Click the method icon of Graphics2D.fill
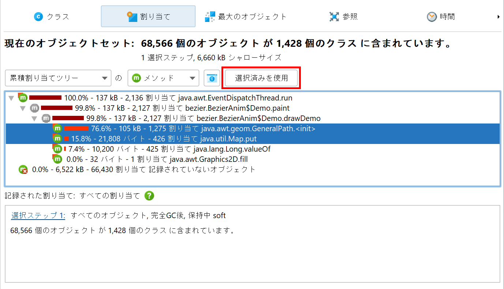The image size is (504, 289). [x=57, y=159]
